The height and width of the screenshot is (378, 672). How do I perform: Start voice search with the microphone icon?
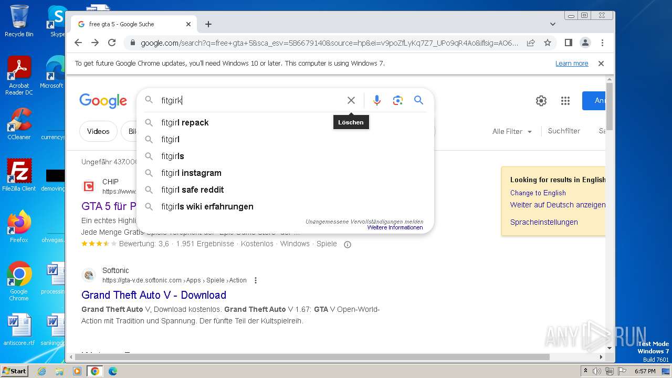click(377, 100)
